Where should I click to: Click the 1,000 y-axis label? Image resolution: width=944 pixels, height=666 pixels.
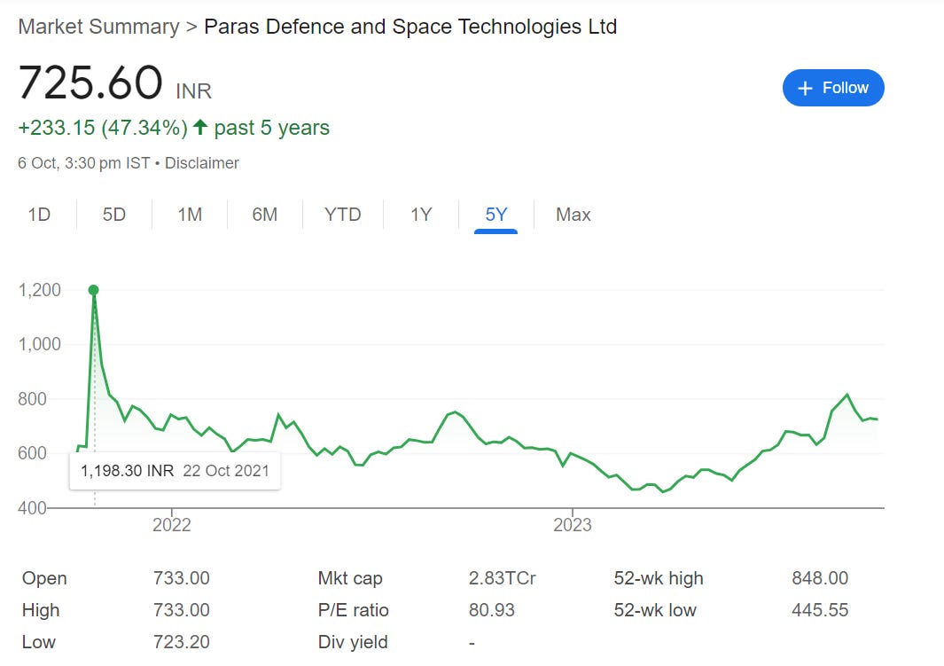[40, 344]
